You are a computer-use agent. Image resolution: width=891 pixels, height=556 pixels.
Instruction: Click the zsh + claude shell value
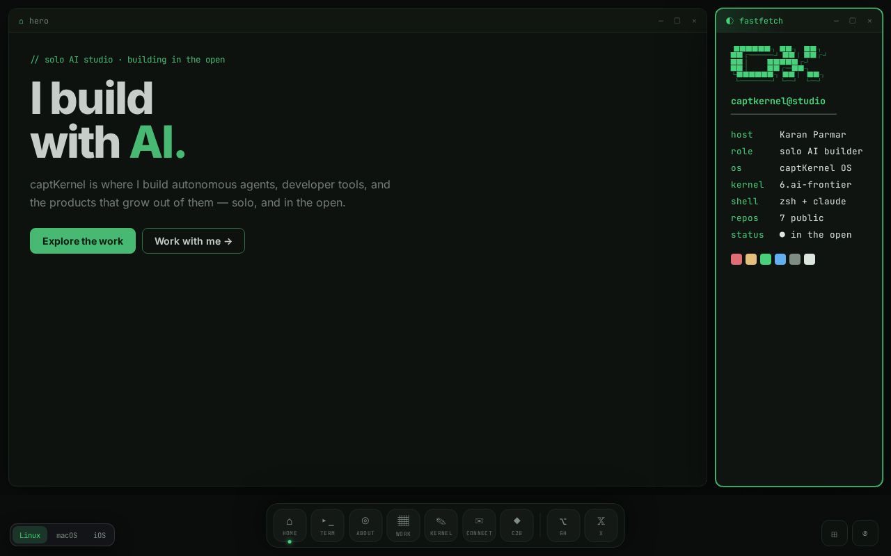click(x=813, y=202)
